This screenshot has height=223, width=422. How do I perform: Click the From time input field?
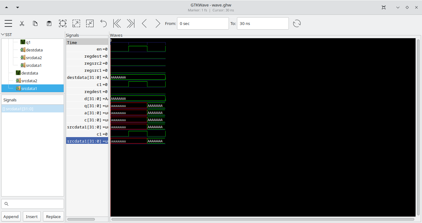point(203,23)
